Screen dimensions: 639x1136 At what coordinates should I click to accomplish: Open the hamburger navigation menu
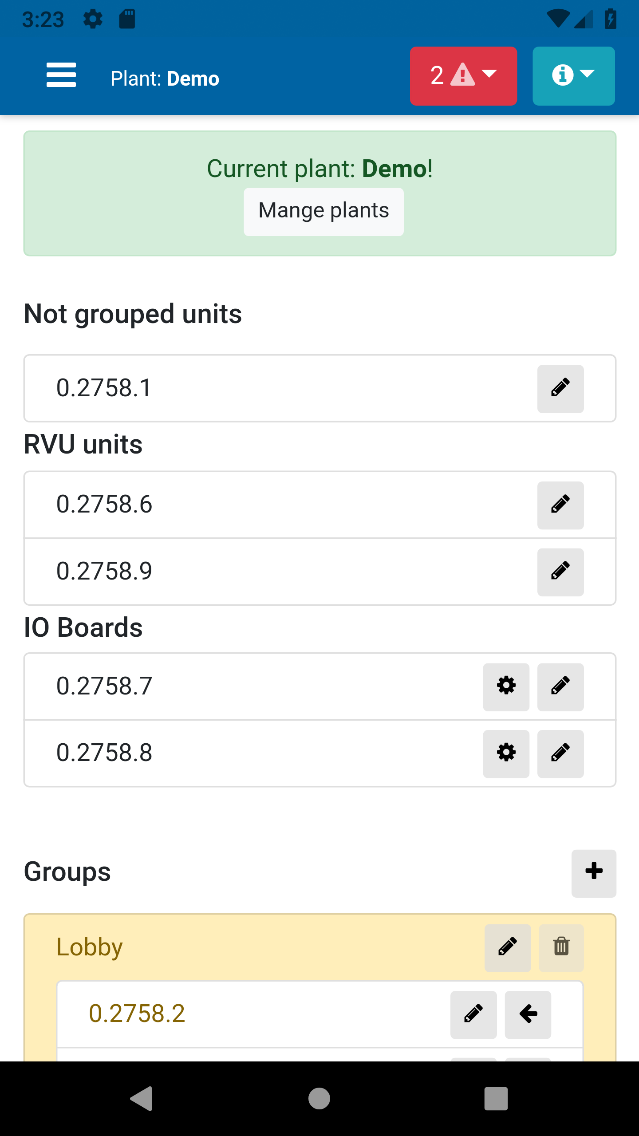[x=61, y=75]
